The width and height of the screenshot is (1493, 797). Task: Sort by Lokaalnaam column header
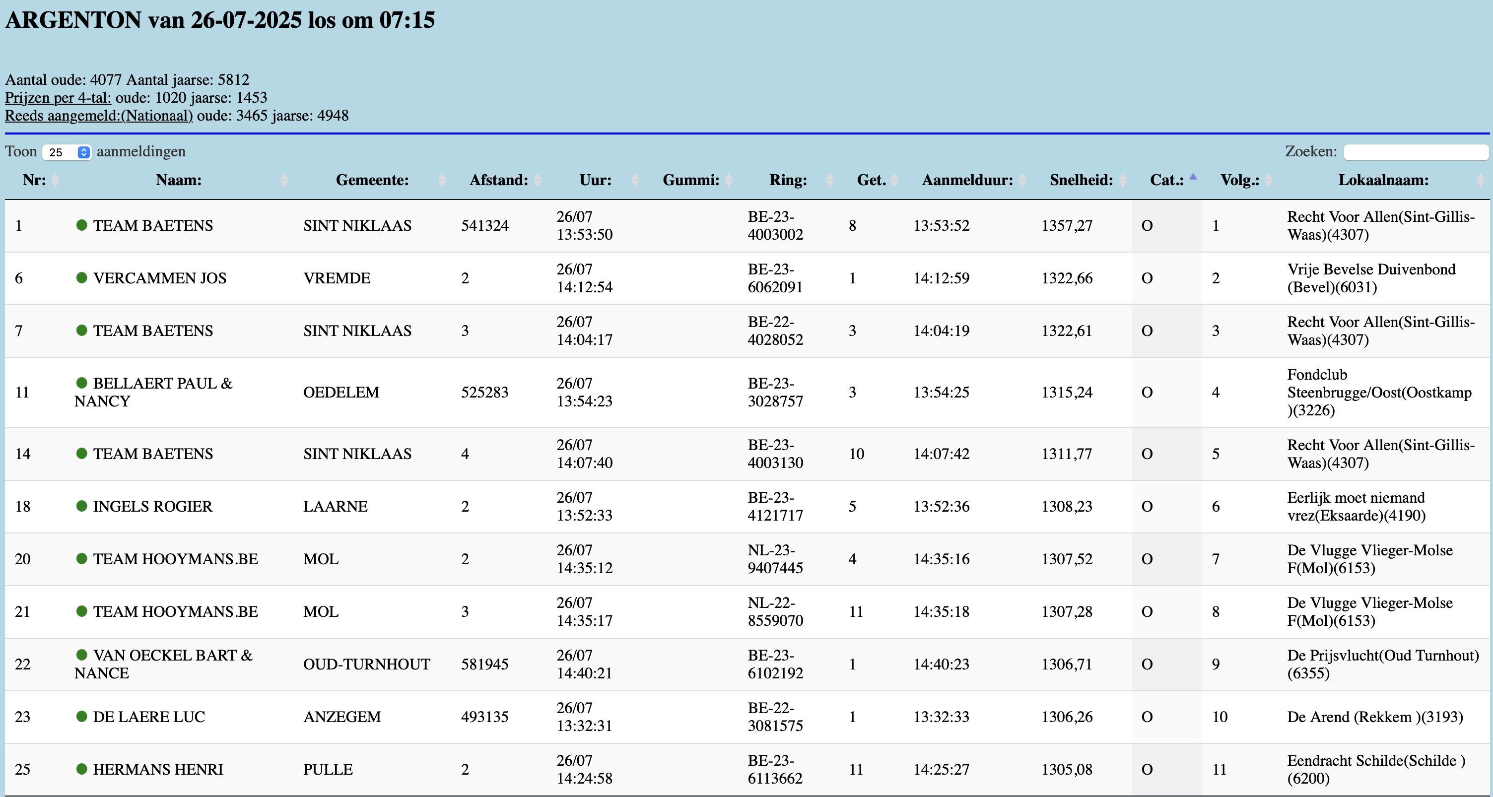(x=1383, y=180)
